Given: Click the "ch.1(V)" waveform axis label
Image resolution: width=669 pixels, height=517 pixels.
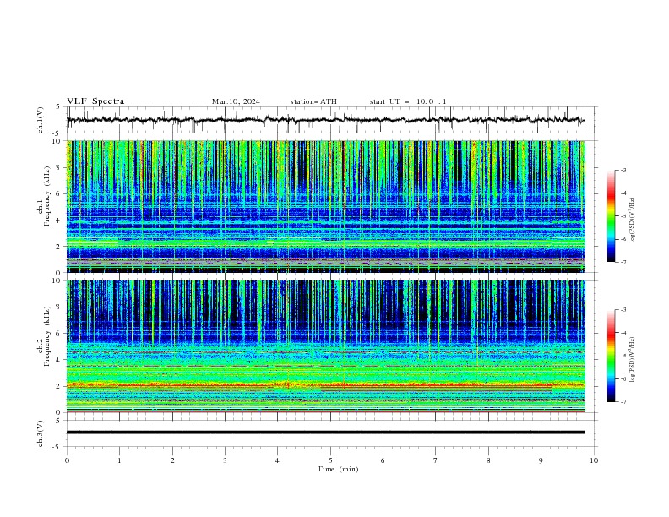Looking at the screenshot, I should coord(41,120).
